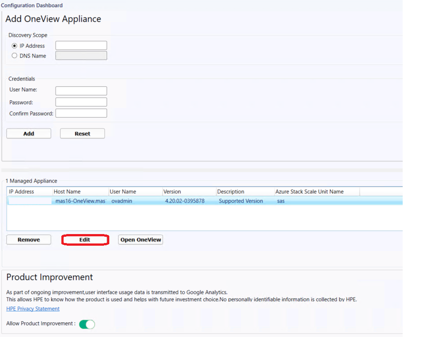Click the highlighted Edit button
Image resolution: width=430 pixels, height=337 pixels.
pyautogui.click(x=85, y=239)
